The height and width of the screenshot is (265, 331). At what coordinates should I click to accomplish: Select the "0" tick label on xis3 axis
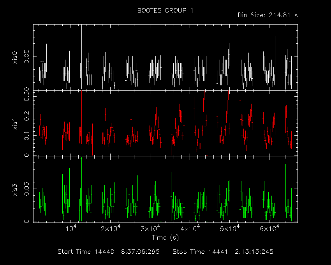tap(27, 221)
